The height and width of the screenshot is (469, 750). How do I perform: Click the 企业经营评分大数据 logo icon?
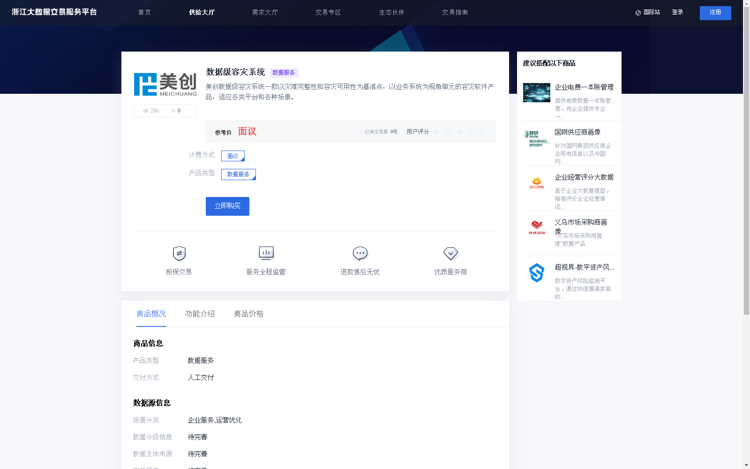coord(537,183)
